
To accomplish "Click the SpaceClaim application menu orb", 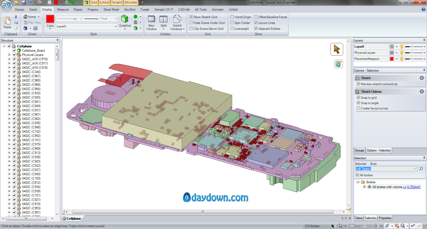I will (x=7, y=5).
